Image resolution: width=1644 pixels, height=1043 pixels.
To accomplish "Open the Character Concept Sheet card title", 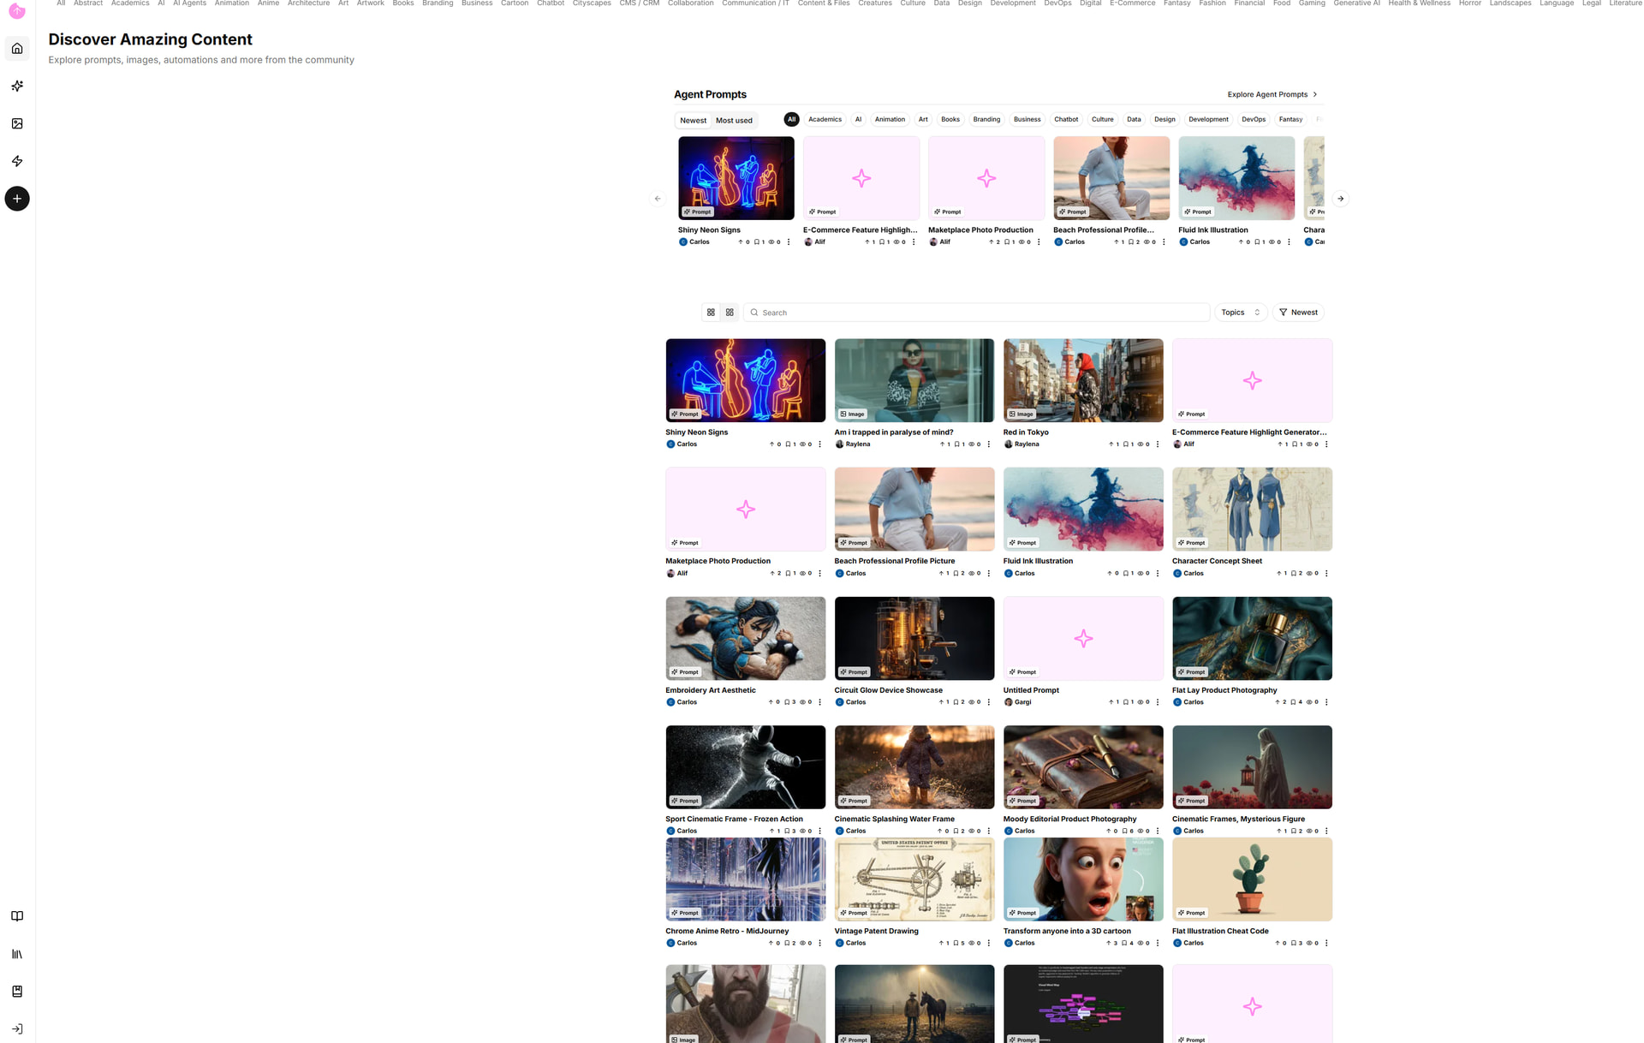I will pos(1217,561).
